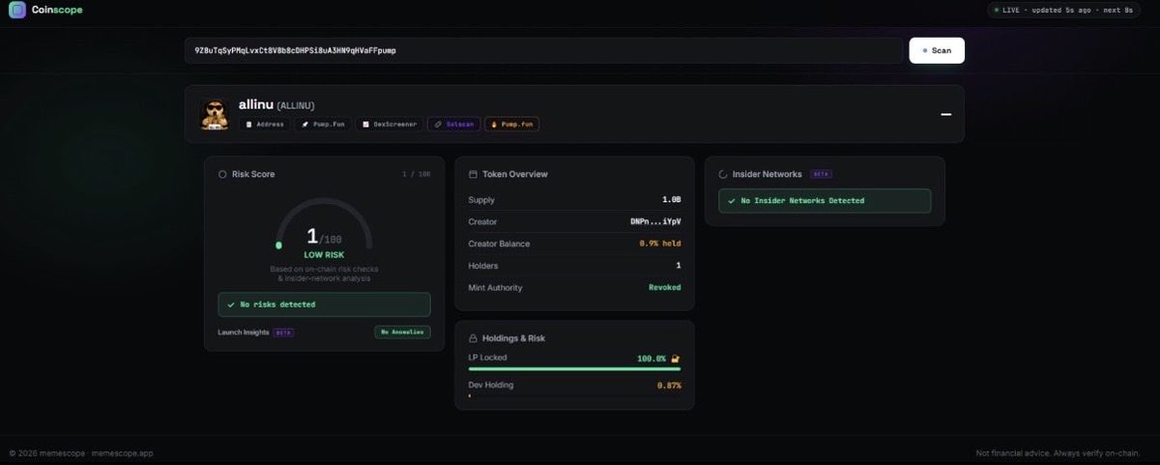Click the Address chip button
The image size is (1160, 465).
265,125
